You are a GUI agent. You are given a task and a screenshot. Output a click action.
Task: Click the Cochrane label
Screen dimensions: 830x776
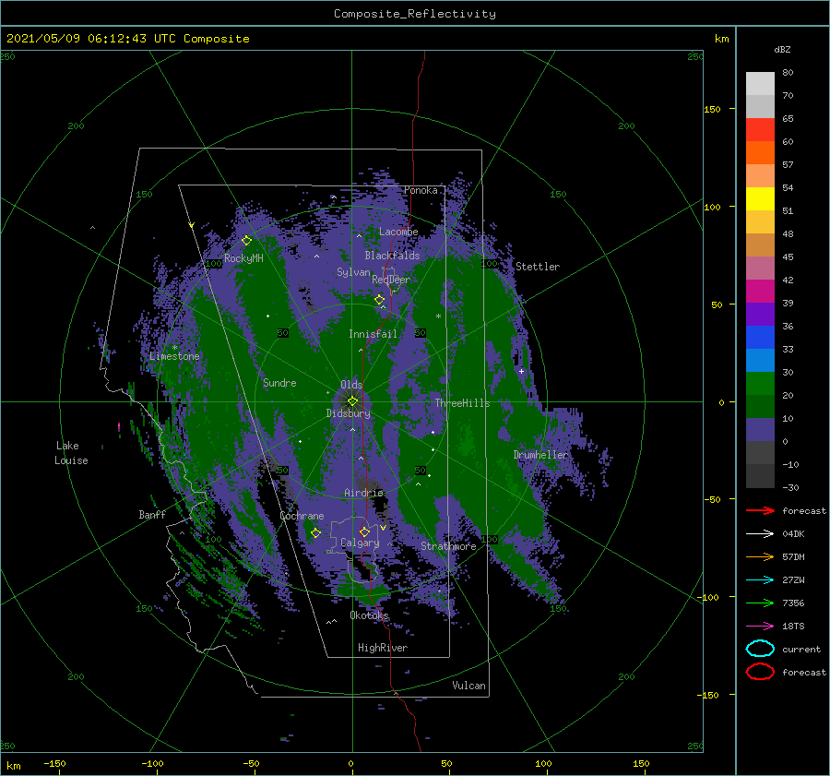point(302,516)
